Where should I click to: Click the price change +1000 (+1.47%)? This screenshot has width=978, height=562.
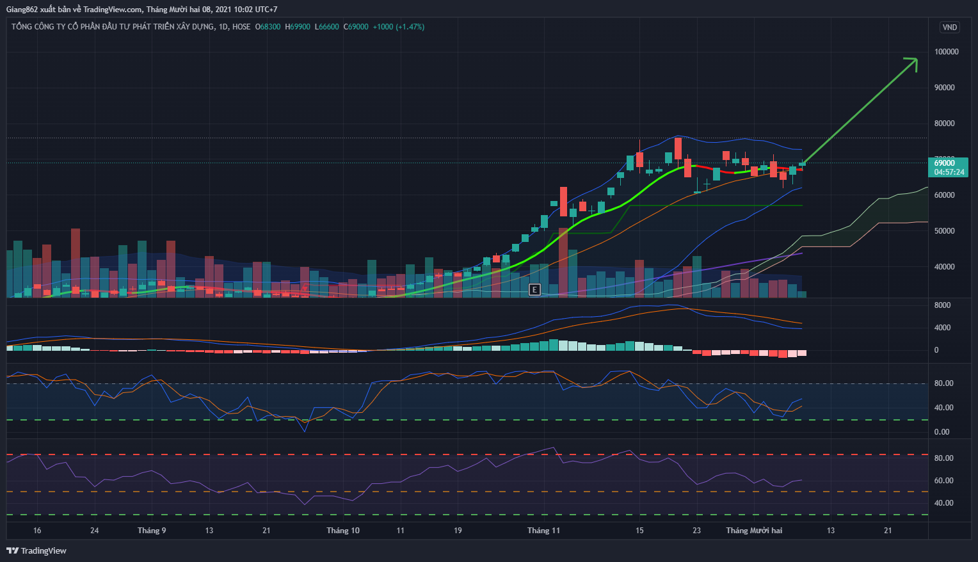click(399, 27)
